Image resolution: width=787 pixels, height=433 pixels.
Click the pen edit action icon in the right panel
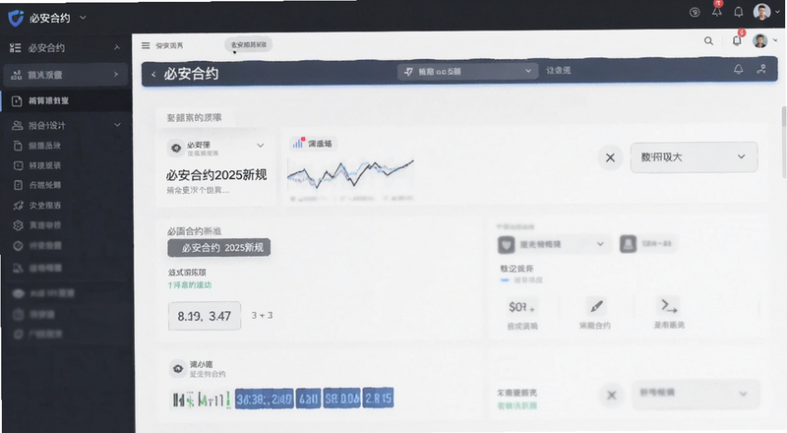point(596,306)
